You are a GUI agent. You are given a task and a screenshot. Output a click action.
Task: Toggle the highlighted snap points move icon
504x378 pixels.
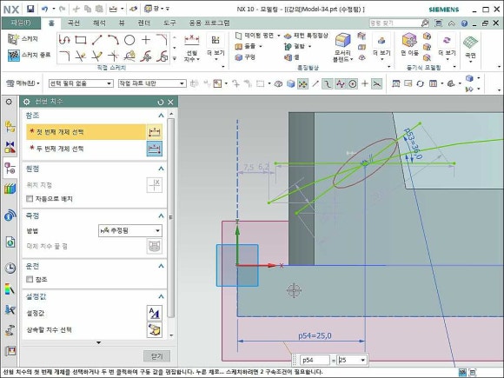(302, 84)
